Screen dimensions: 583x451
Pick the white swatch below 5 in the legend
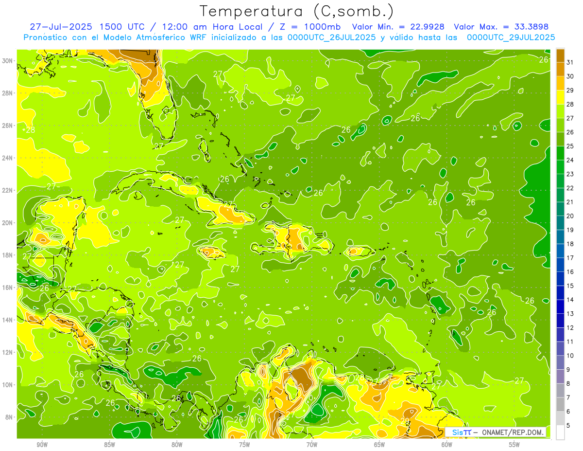[560, 433]
